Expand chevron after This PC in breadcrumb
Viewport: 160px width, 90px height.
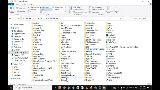click(x=33, y=19)
